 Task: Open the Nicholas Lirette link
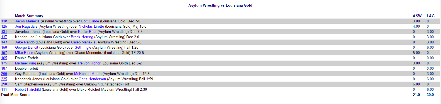[x=91, y=26]
